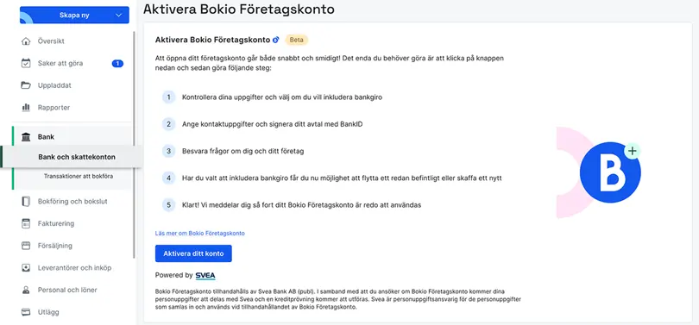Expand the Skapa ny dropdown arrow
Viewport: 699px width, 325px height.
tap(118, 16)
